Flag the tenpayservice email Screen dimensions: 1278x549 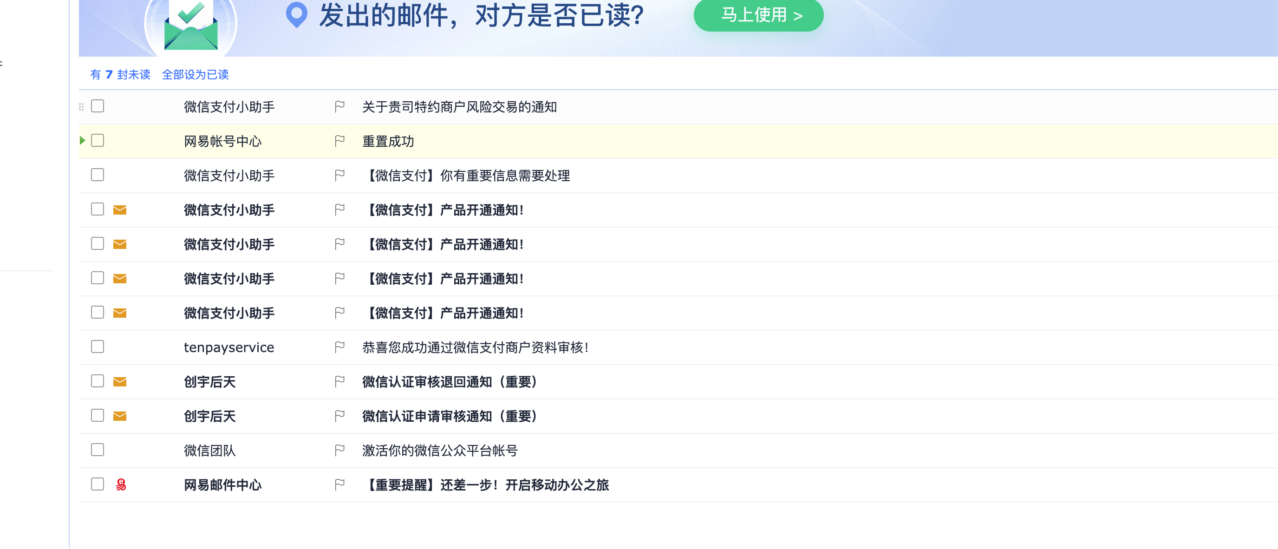(339, 347)
